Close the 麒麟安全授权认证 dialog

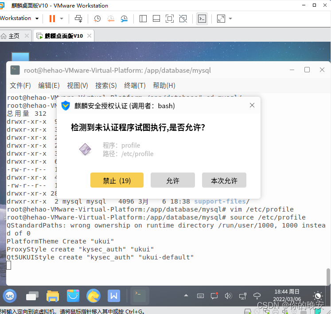(252, 105)
